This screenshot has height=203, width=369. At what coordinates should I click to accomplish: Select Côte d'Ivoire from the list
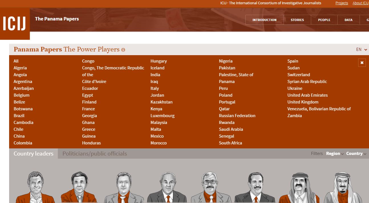pyautogui.click(x=94, y=82)
